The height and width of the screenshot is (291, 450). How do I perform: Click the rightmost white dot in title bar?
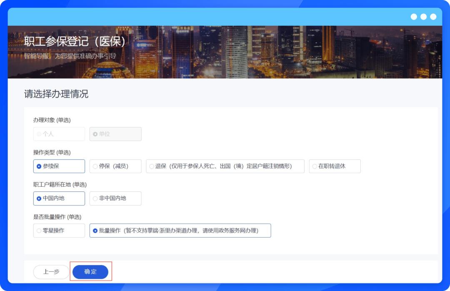(x=433, y=17)
